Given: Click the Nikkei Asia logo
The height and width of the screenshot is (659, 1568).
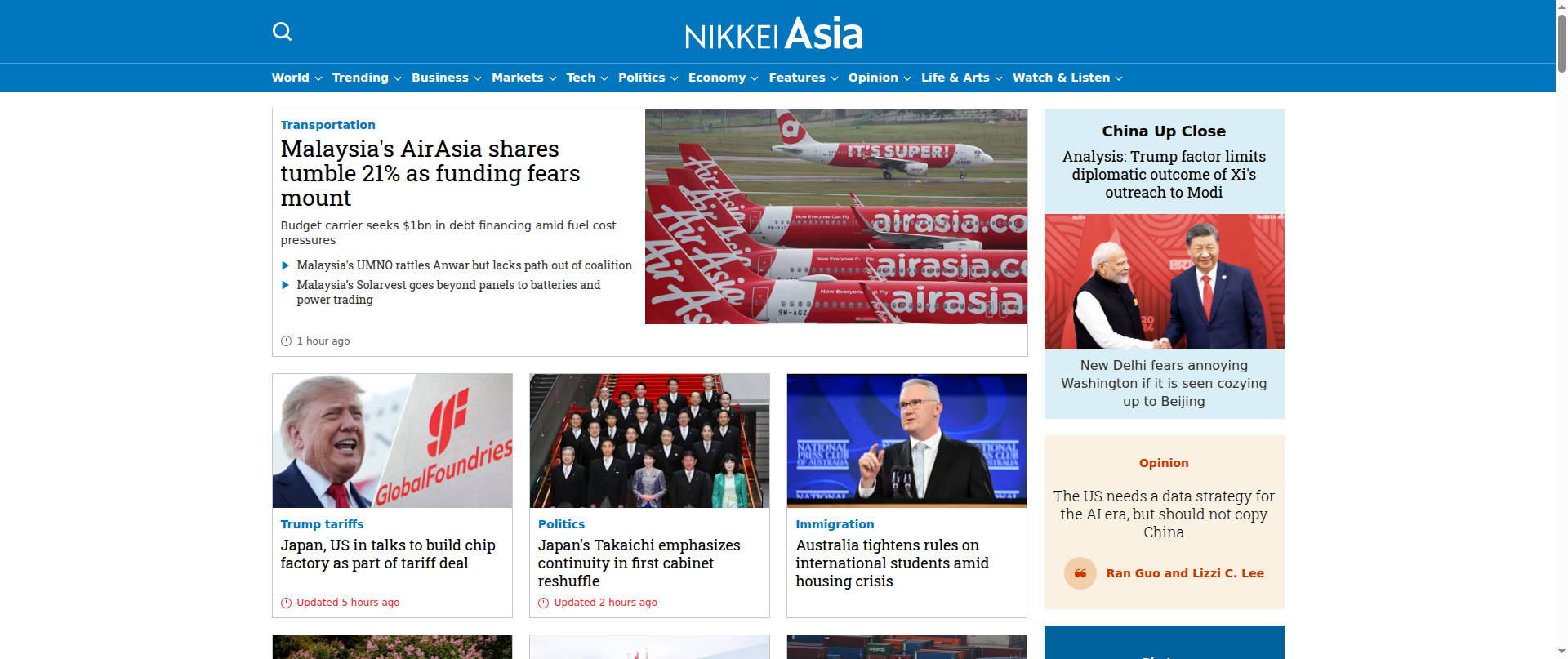Looking at the screenshot, I should (773, 33).
